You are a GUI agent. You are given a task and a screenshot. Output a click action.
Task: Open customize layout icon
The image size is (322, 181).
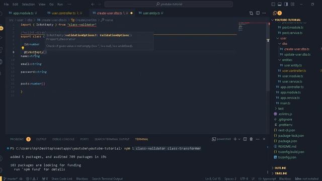pos(292,4)
